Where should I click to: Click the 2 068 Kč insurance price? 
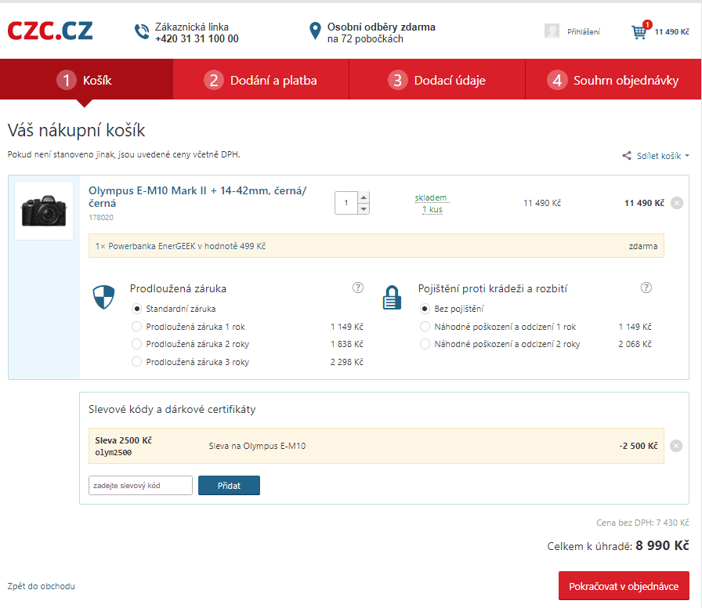(x=635, y=344)
